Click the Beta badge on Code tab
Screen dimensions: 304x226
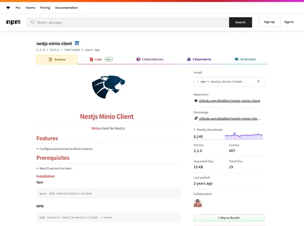tap(109, 59)
